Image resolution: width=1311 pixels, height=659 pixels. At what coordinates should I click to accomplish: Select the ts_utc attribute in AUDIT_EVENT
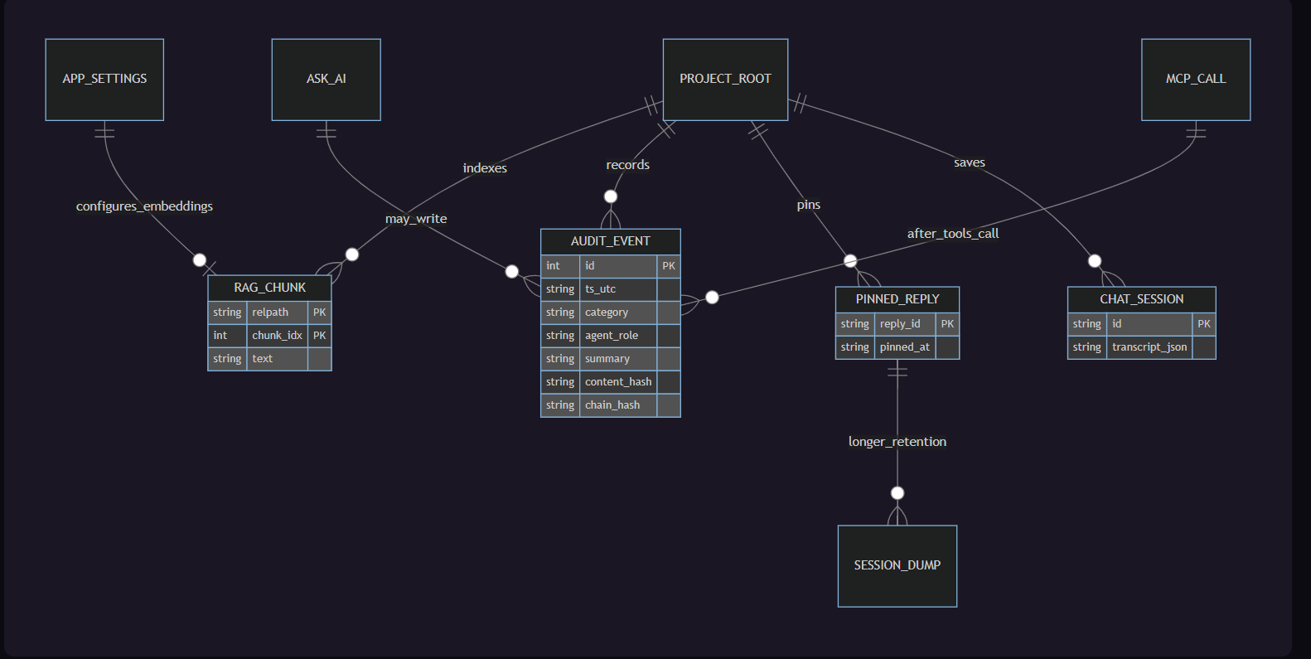point(618,289)
